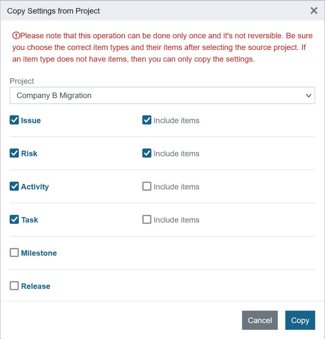The height and width of the screenshot is (339, 325).
Task: Disable the Issue checkbox
Action: [14, 120]
